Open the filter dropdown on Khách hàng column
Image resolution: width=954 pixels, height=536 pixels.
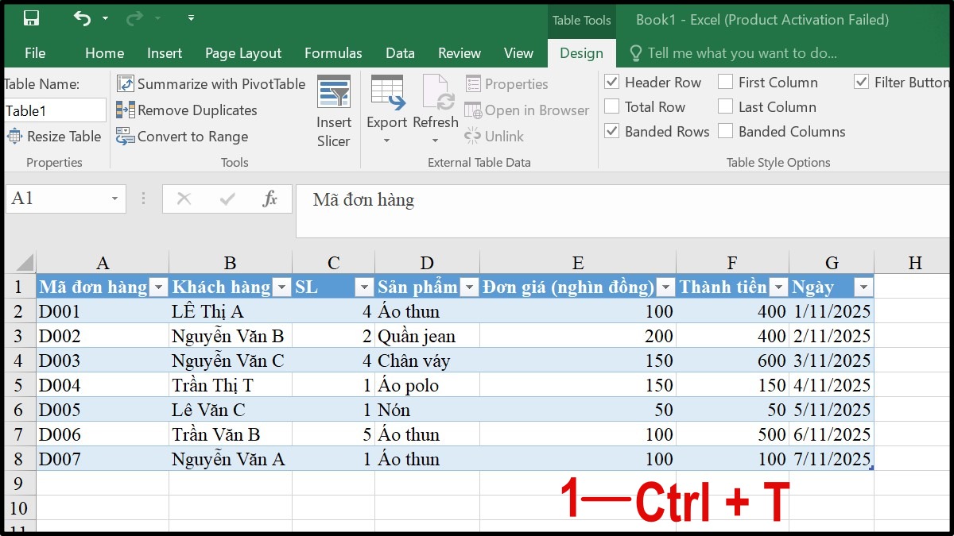281,287
